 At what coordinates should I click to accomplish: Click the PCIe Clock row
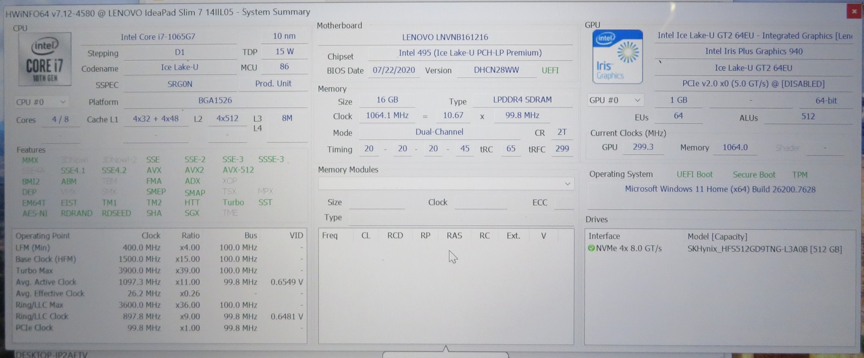[159, 328]
